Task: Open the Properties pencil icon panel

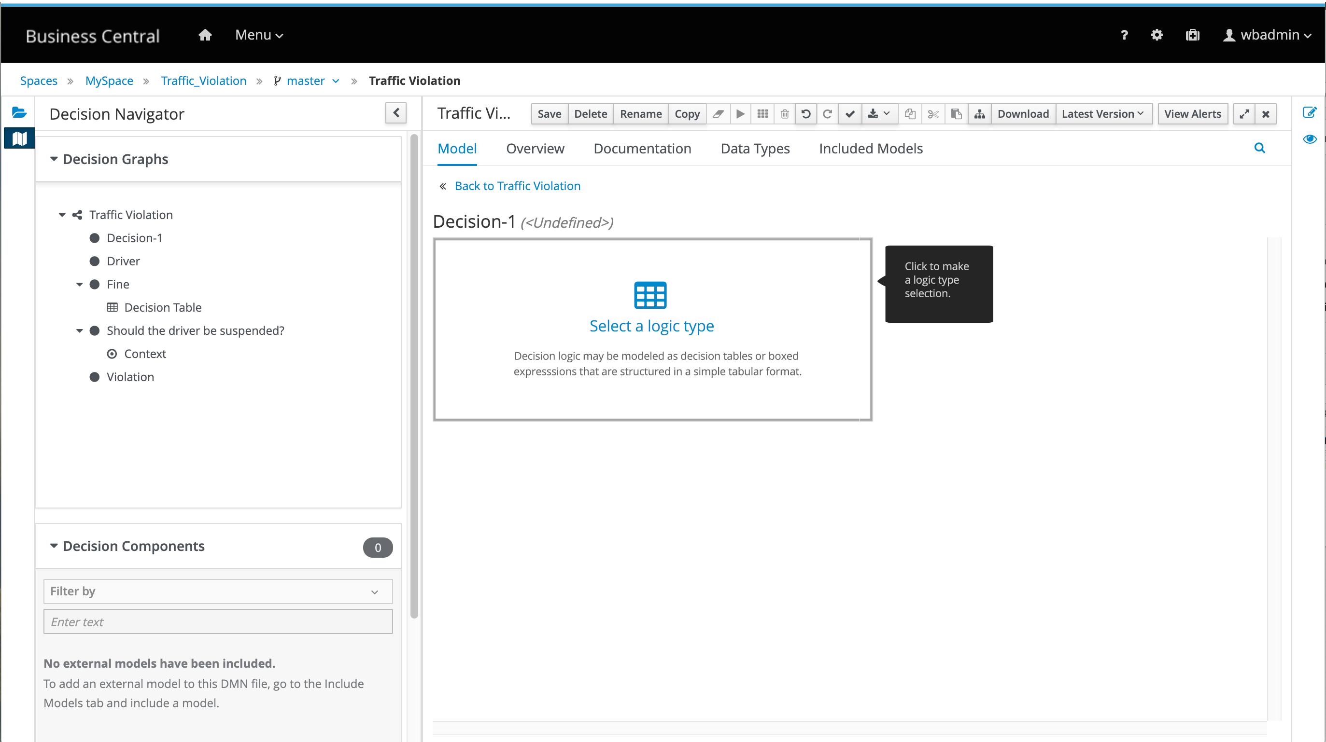Action: pos(1310,112)
